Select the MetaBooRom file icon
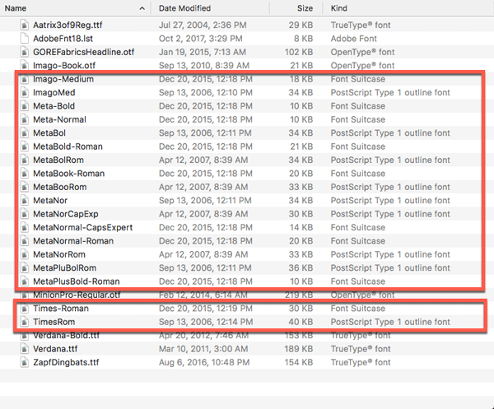The height and width of the screenshot is (409, 494). tap(24, 187)
